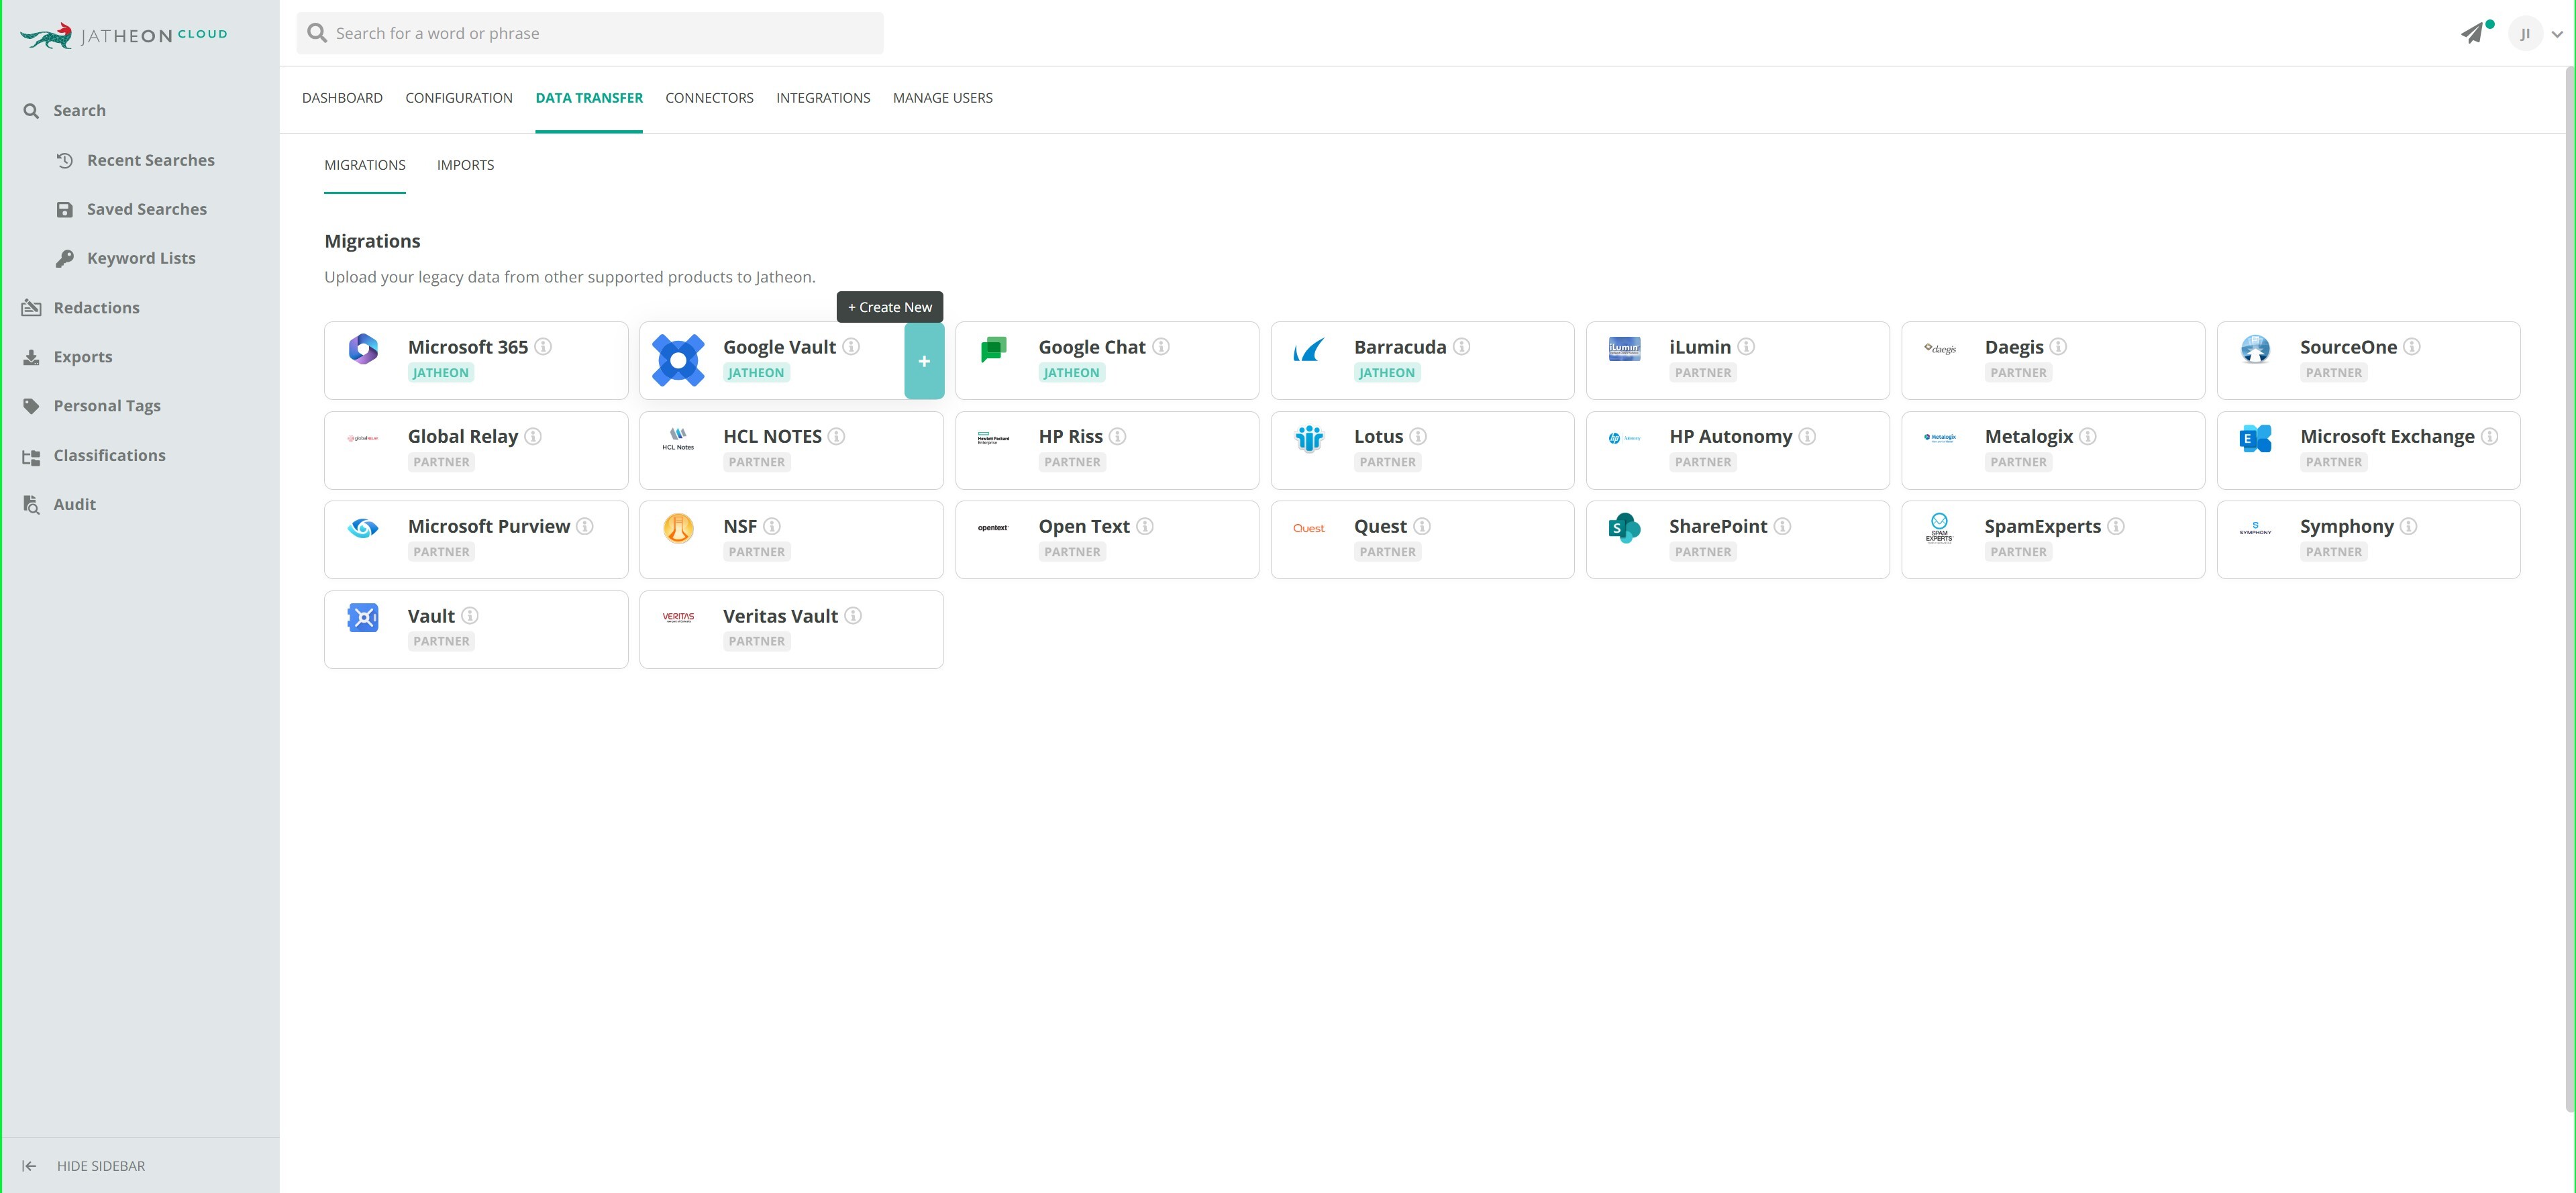Click info icon next to Daegis
Image resolution: width=2576 pixels, height=1193 pixels.
pos(2058,346)
